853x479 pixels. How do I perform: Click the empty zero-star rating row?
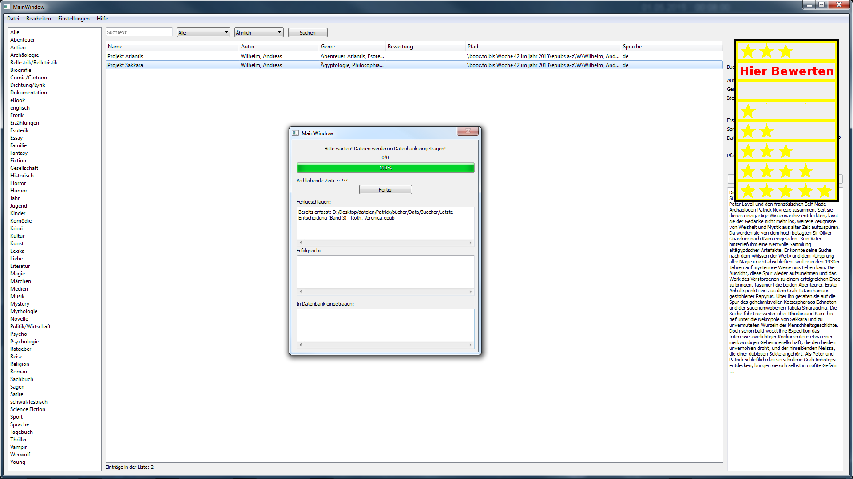tap(786, 91)
